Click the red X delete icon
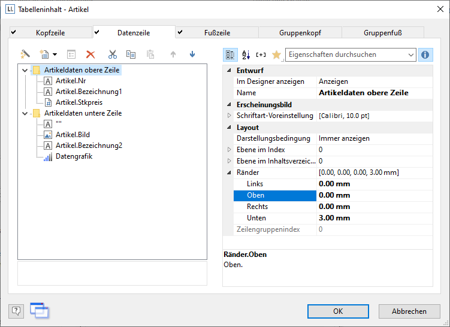Image resolution: width=450 pixels, height=327 pixels. 90,54
